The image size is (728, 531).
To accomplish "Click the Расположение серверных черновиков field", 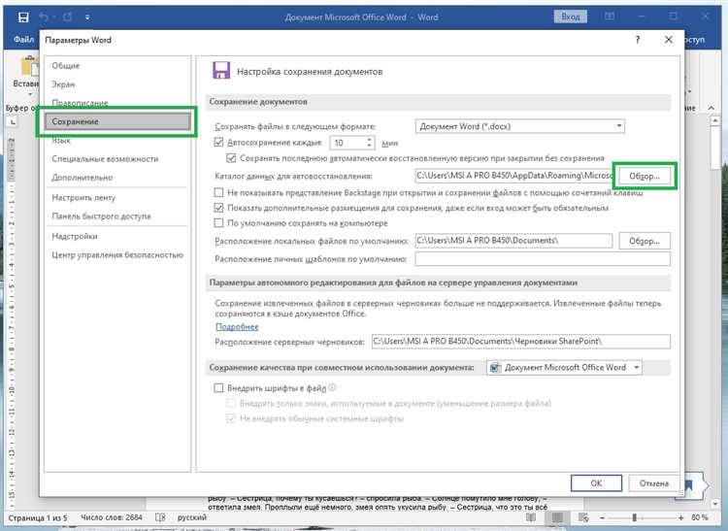I will (x=521, y=341).
